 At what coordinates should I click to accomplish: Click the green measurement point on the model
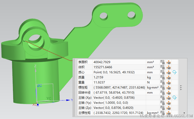coord(24,41)
